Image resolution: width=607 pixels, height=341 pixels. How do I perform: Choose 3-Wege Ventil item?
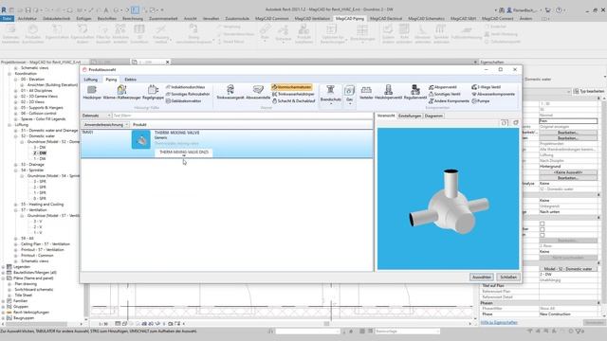pos(487,87)
